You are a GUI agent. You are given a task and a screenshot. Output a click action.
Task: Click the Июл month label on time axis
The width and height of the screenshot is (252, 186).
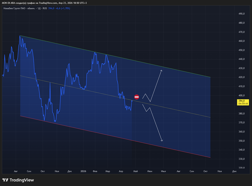point(164,171)
